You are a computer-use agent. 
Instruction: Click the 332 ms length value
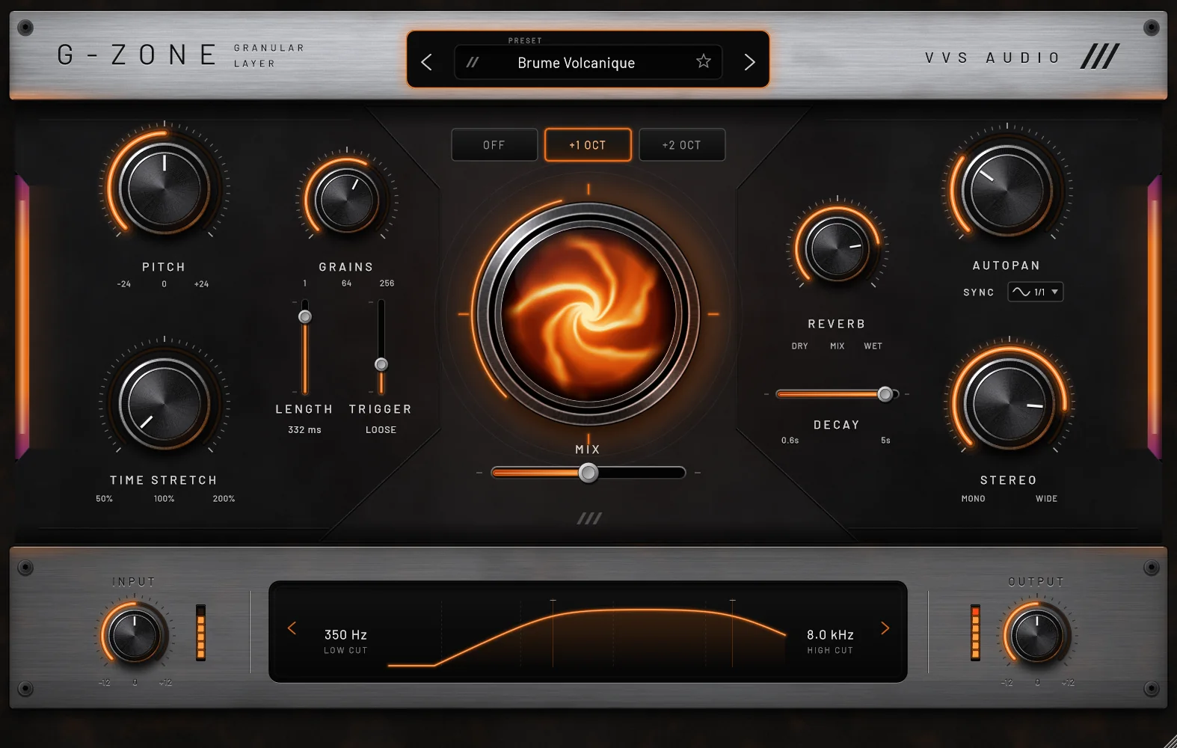point(304,430)
